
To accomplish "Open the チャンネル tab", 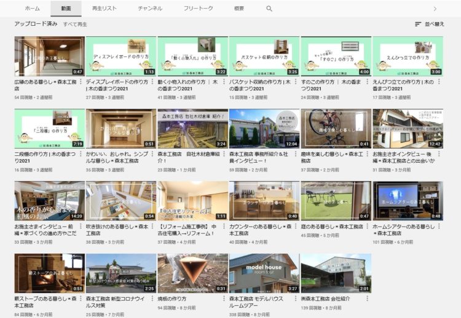I will point(150,9).
